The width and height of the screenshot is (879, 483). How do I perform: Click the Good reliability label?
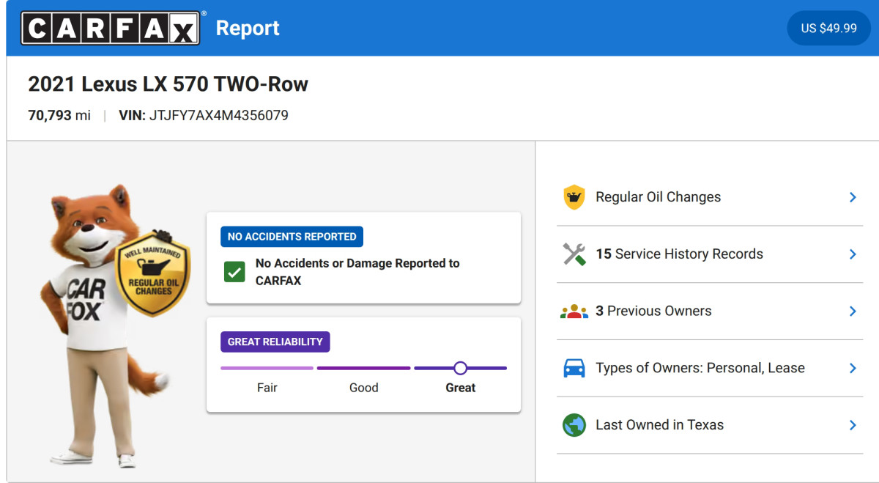pos(364,388)
